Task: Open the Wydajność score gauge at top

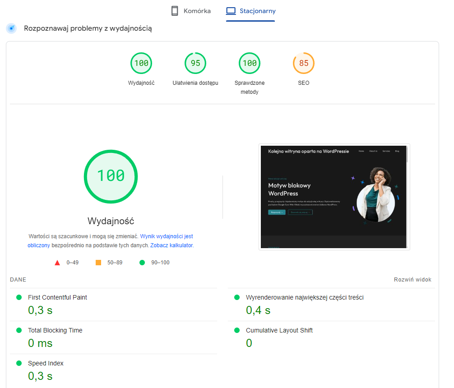Action: (141, 63)
